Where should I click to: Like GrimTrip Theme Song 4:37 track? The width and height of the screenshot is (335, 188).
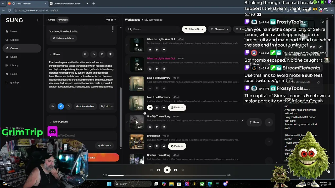(x=150, y=127)
